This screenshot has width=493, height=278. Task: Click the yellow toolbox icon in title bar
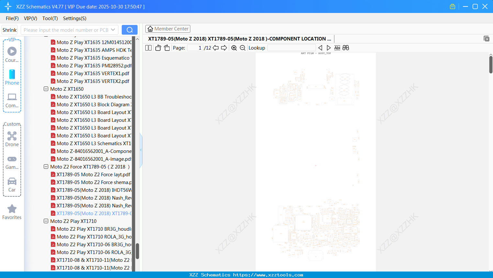click(x=453, y=6)
